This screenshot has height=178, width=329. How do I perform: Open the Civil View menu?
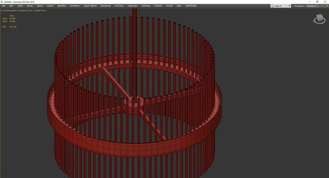(x=119, y=6)
